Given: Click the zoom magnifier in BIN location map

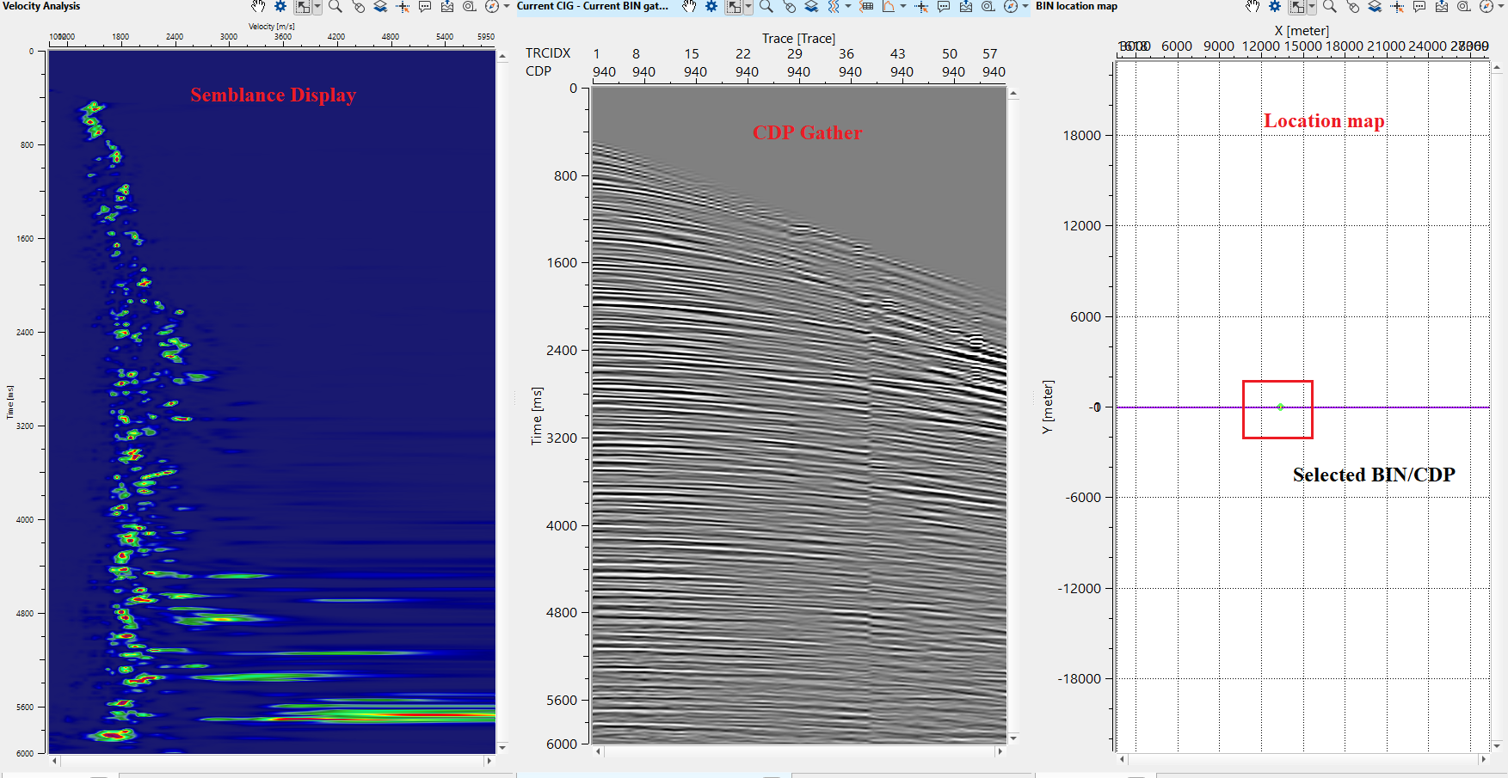Looking at the screenshot, I should (1329, 7).
